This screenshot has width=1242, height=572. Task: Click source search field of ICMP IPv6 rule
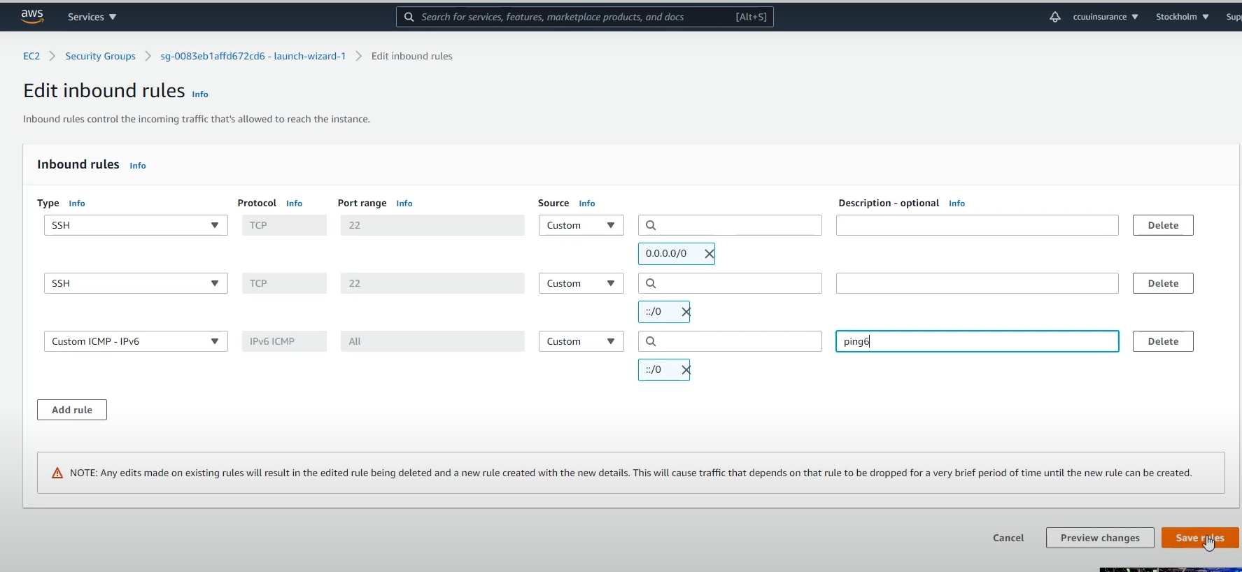(730, 341)
